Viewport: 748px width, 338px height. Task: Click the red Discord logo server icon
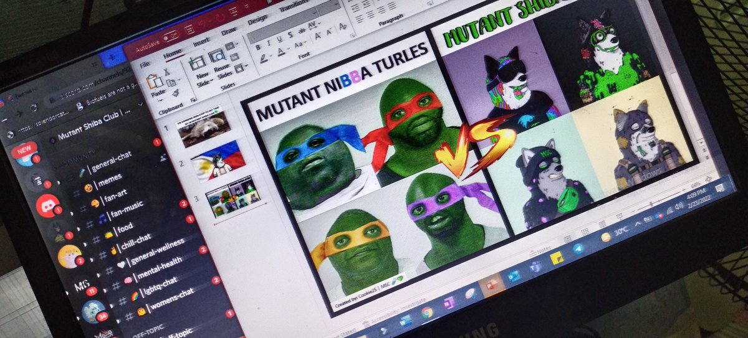click(x=47, y=205)
